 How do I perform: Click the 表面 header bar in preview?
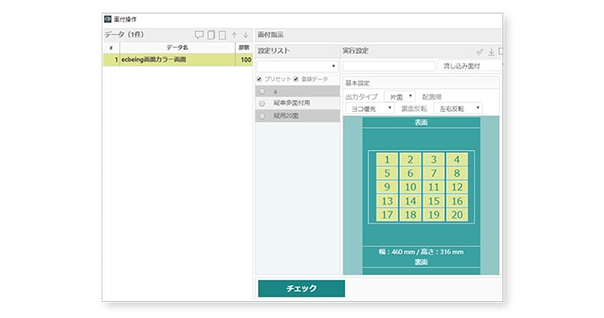tap(421, 123)
